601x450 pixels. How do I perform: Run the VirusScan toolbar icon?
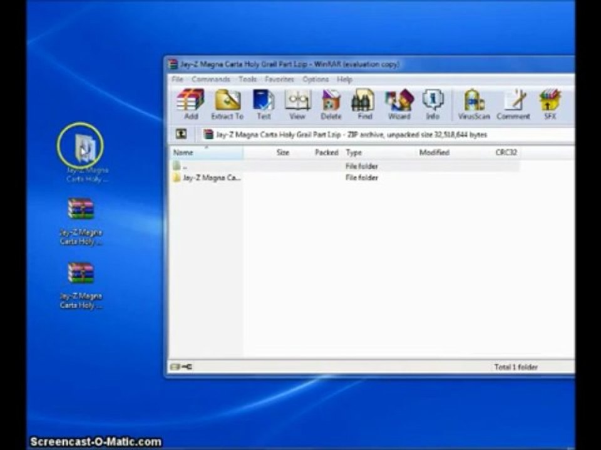tap(474, 104)
